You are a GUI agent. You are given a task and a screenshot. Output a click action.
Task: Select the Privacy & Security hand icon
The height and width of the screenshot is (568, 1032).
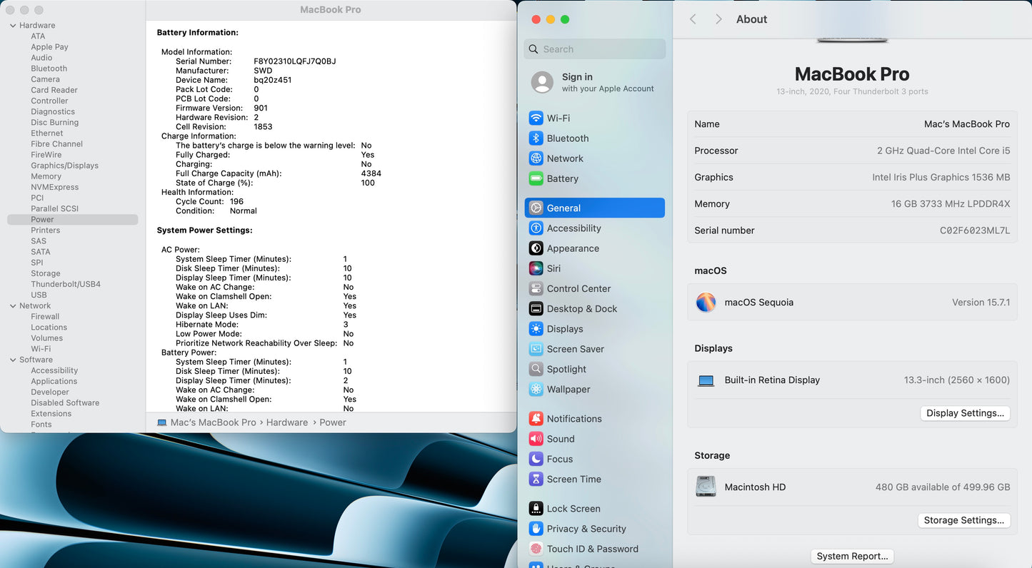coord(536,529)
